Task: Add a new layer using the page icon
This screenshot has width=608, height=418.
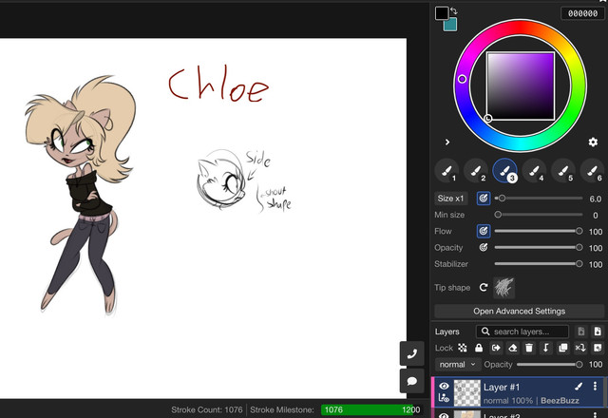Action: 598,332
